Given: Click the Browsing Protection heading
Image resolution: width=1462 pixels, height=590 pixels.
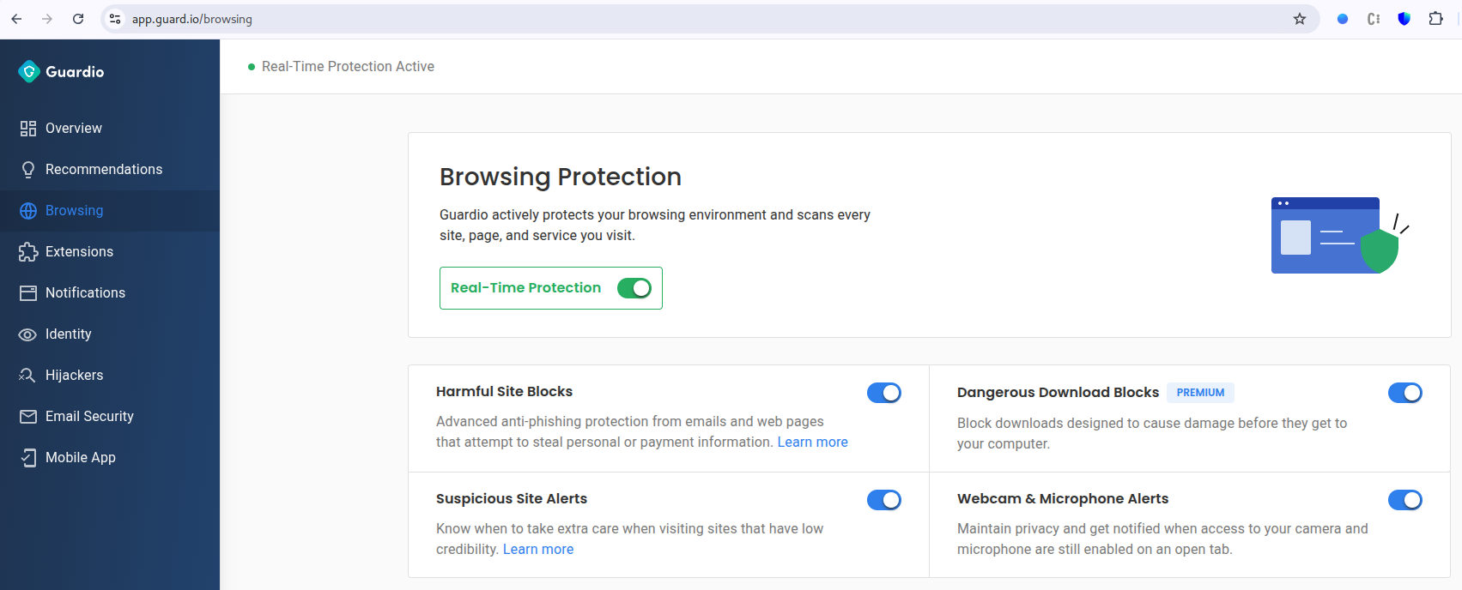Looking at the screenshot, I should [x=561, y=177].
